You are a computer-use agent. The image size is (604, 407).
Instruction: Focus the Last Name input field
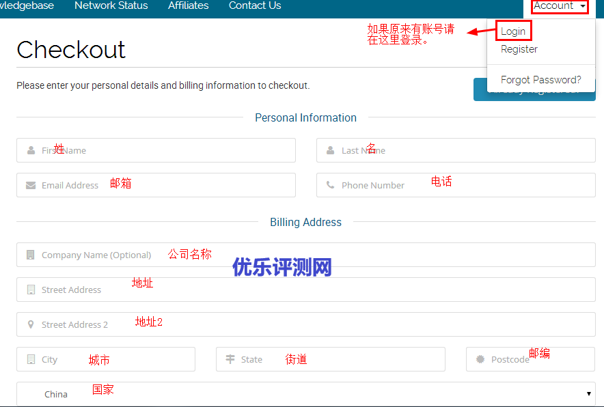point(456,150)
